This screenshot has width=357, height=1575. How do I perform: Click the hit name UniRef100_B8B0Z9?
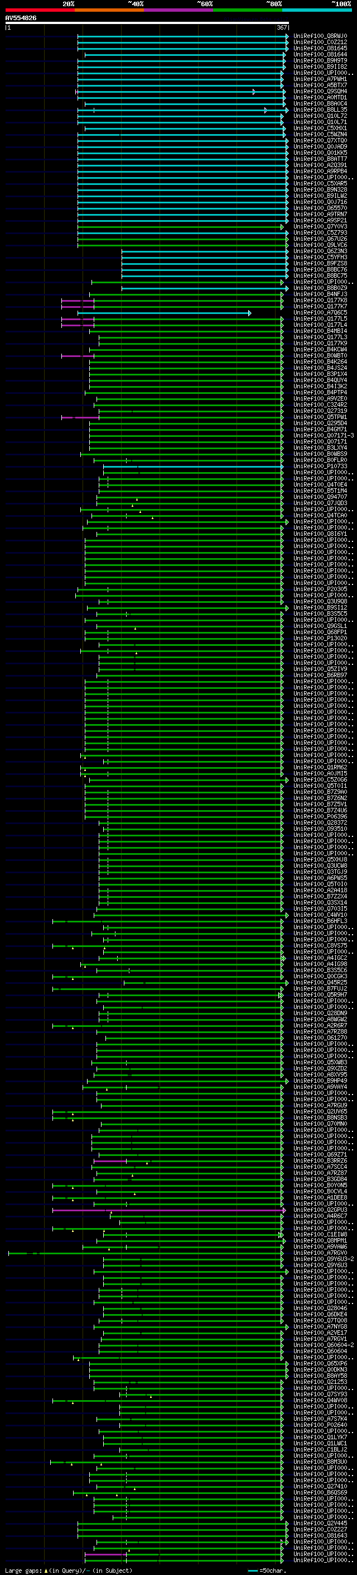(x=320, y=288)
